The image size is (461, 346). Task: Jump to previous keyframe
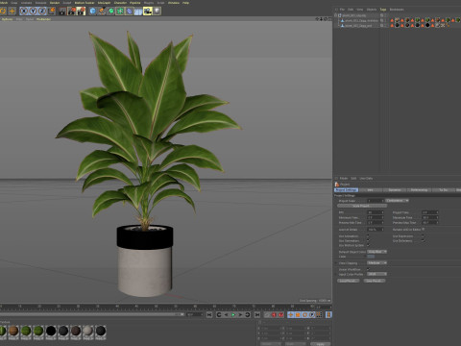pos(219,315)
